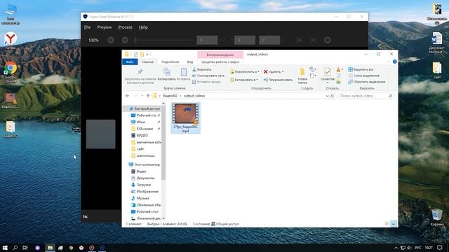Click the Refresh icon beside the address bar
The width and height of the screenshot is (449, 252).
[x=333, y=96]
